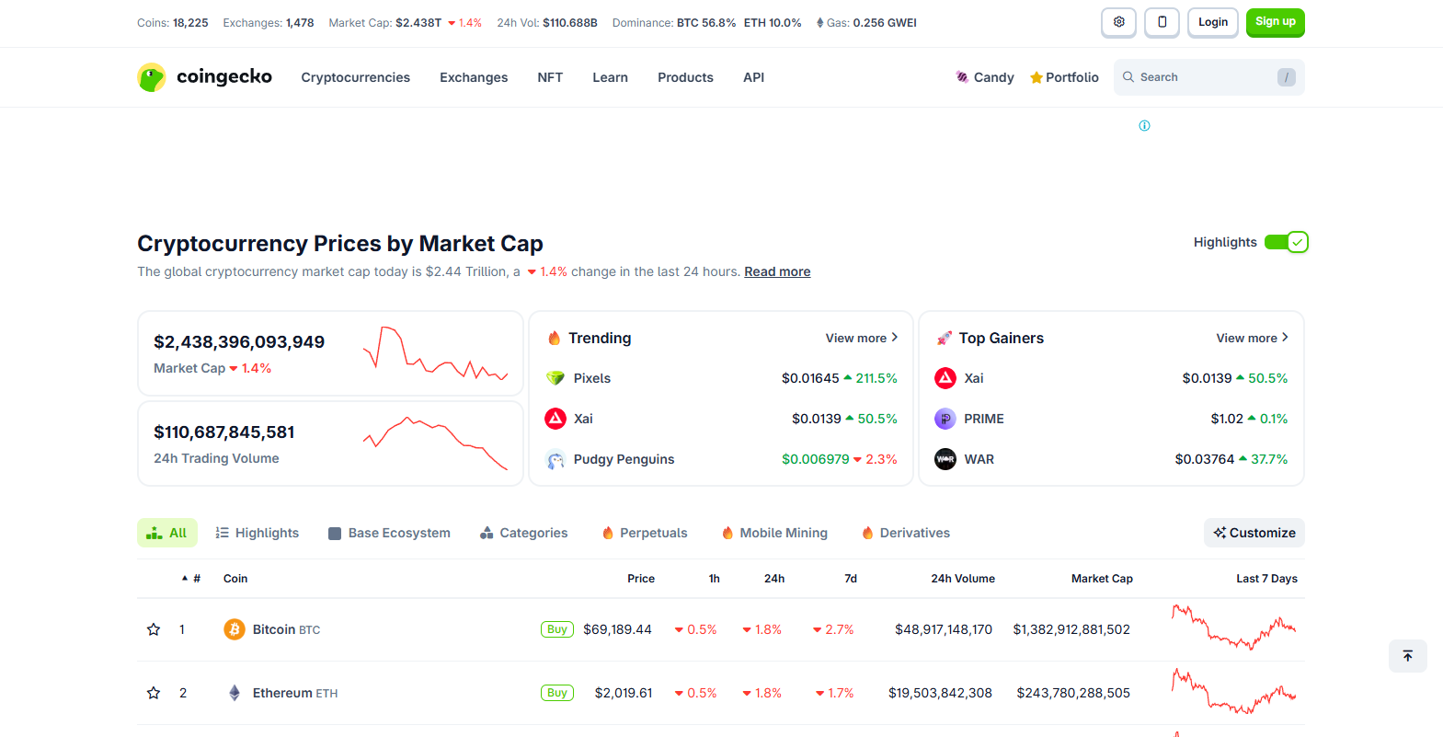Open the API menu
Image resolution: width=1443 pixels, height=737 pixels.
[x=754, y=77]
